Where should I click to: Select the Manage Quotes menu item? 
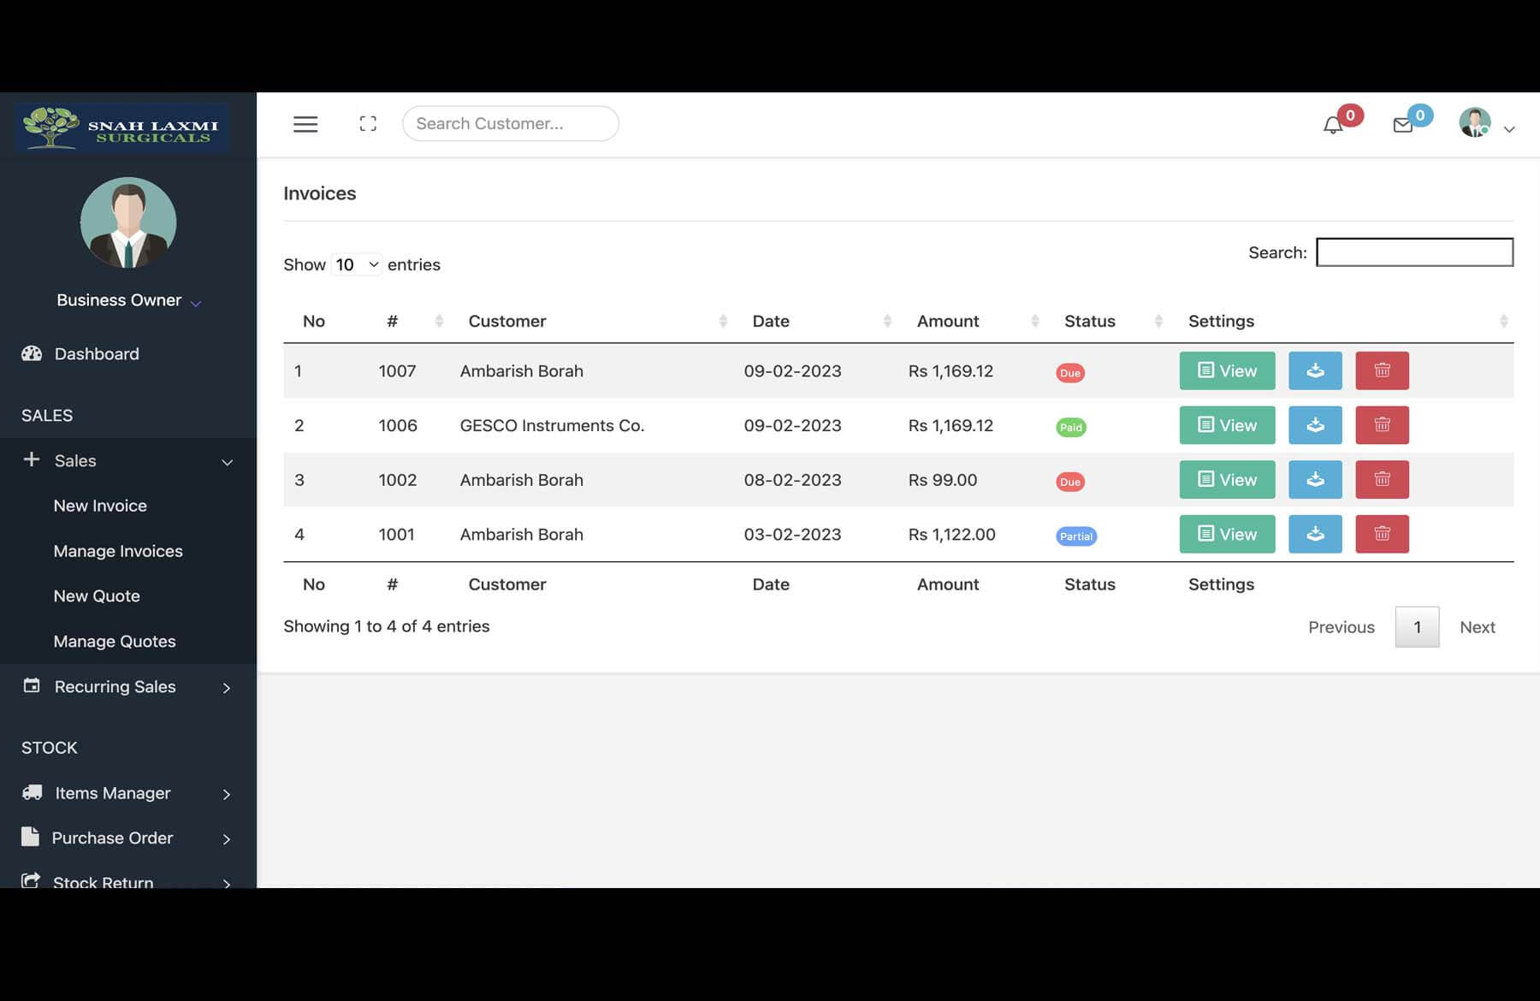point(115,641)
